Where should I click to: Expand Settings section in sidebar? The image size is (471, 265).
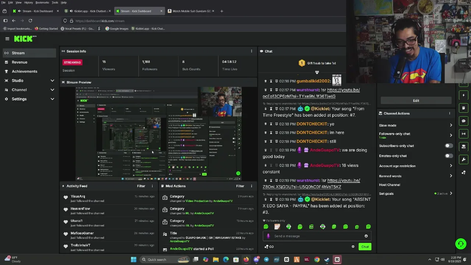[52, 99]
